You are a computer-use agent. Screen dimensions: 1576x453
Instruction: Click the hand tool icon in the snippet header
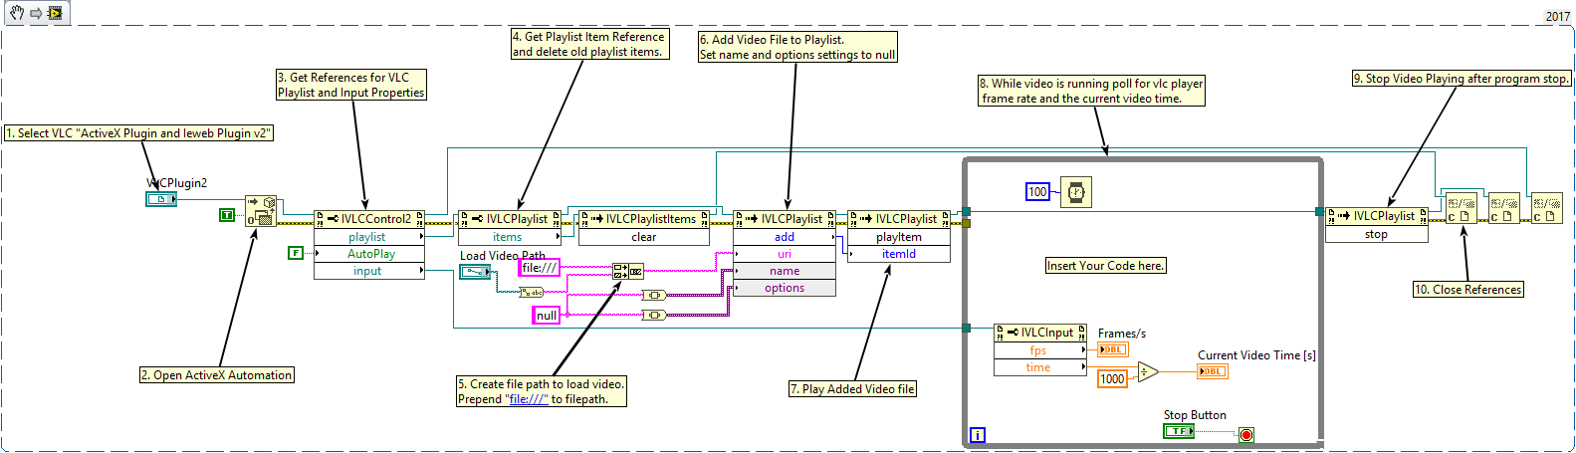[16, 13]
